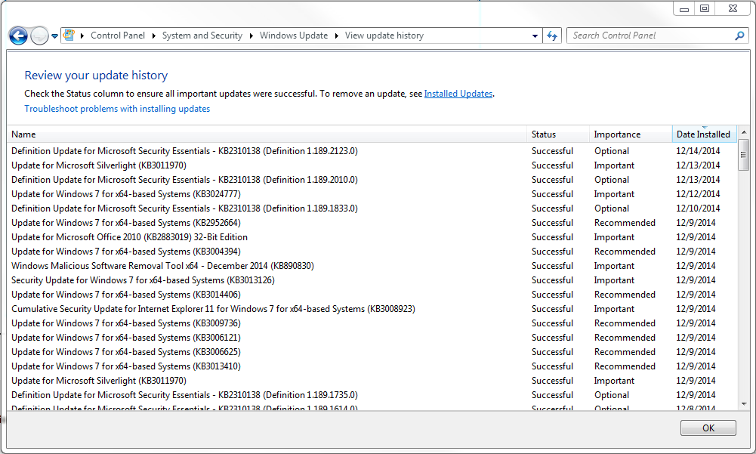756x454 pixels.
Task: Select Update for Windows 7 KB3024777 row
Action: pos(372,194)
